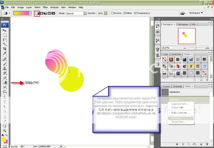Select the Move tool
The width and height of the screenshot is (214, 148).
tap(5, 30)
